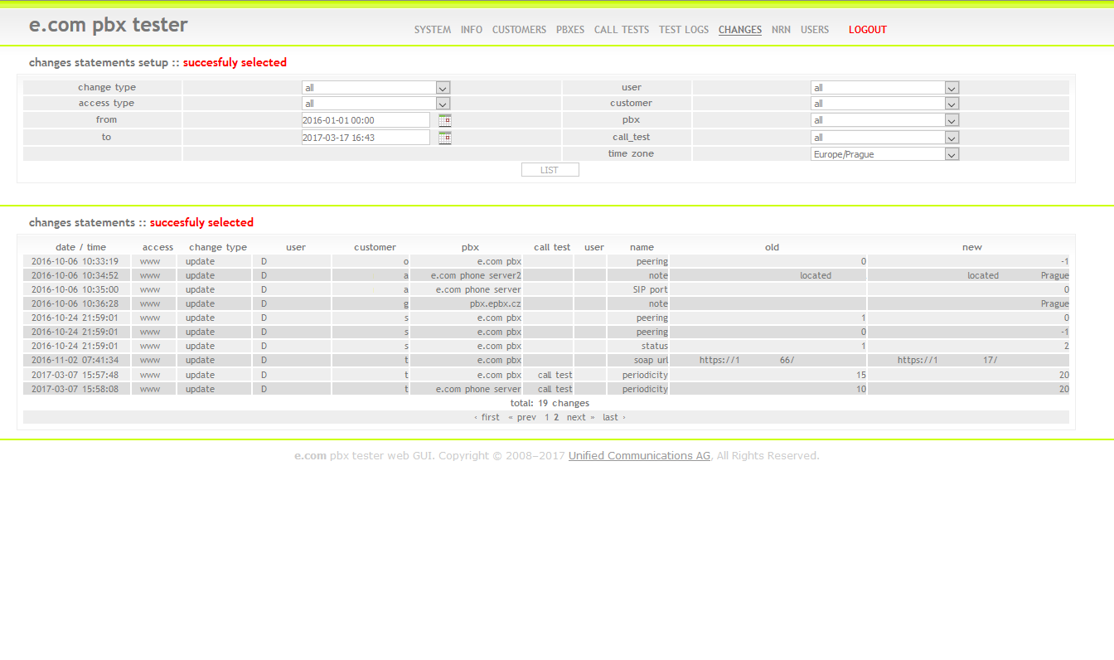Open the customer filter dropdown
The image size is (1114, 660).
coord(884,104)
